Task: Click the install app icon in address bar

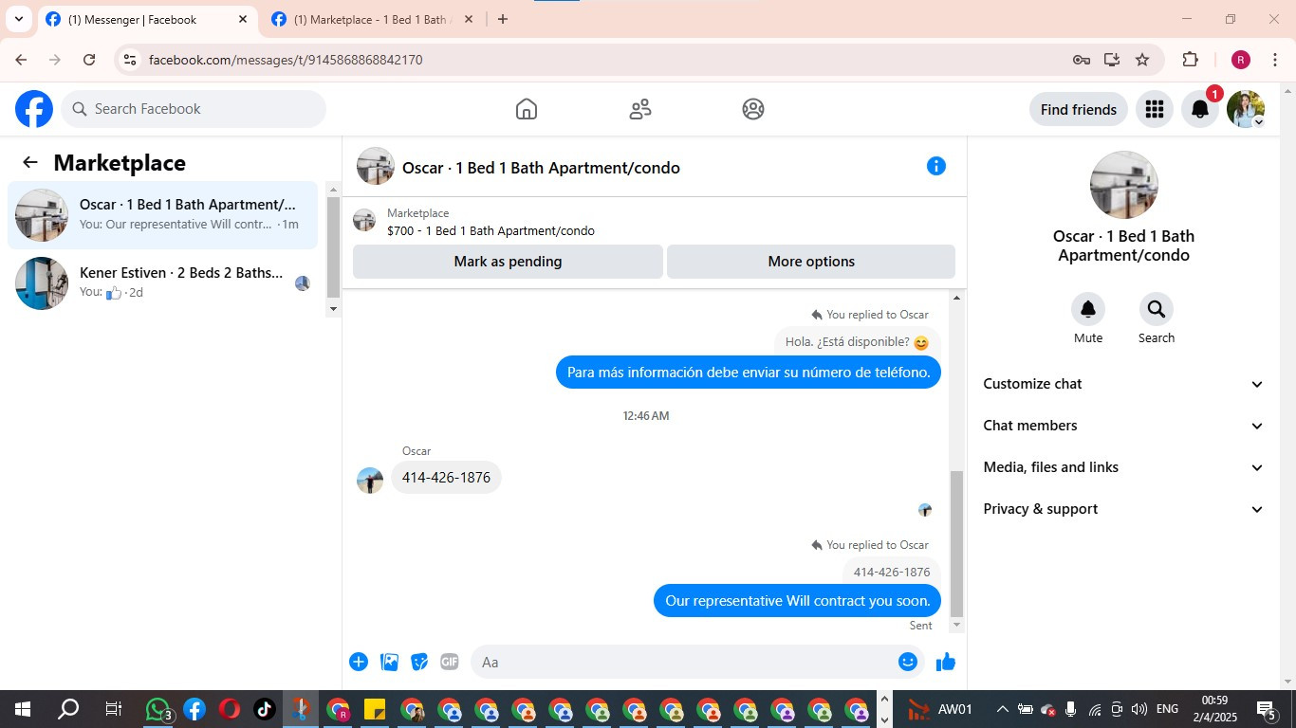Action: [x=1112, y=60]
